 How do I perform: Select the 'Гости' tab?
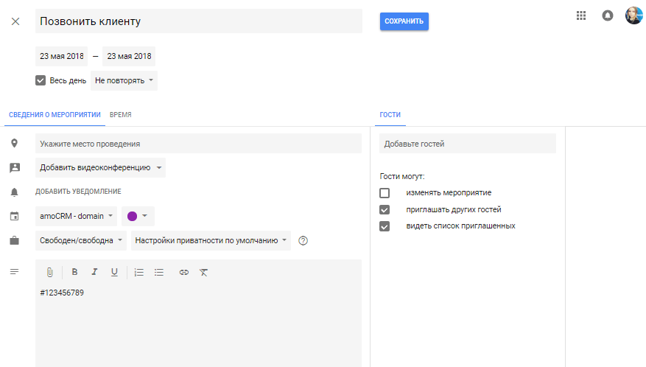pos(390,115)
